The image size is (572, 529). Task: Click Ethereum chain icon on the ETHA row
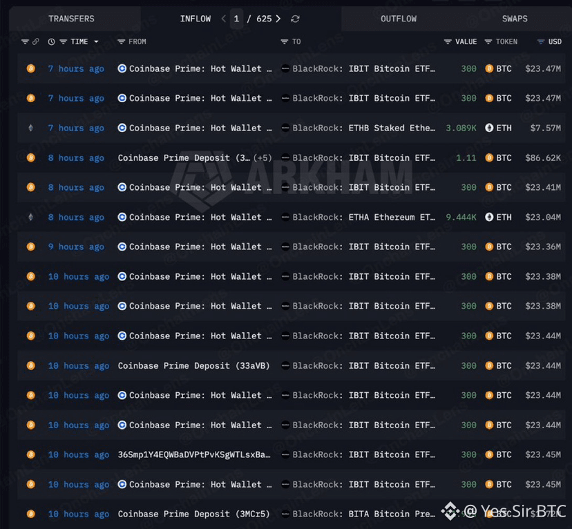click(x=31, y=218)
